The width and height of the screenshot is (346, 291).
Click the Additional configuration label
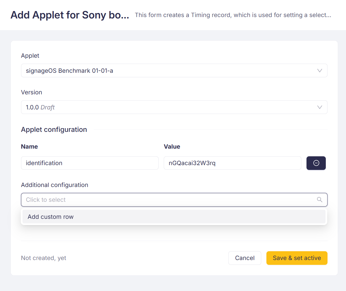tap(55, 185)
